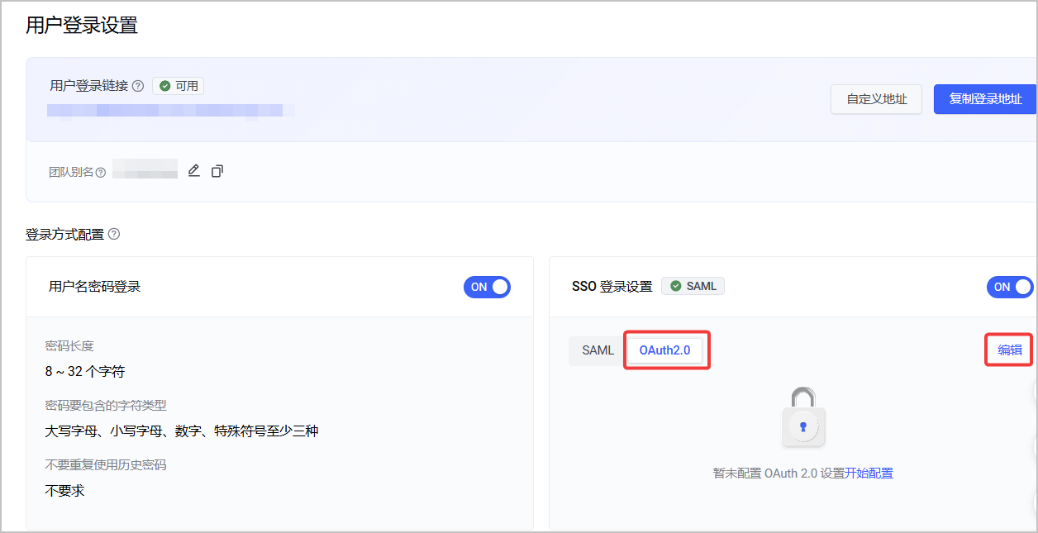Click the help icon beside 用户登录链接
The width and height of the screenshot is (1038, 533).
coord(138,86)
